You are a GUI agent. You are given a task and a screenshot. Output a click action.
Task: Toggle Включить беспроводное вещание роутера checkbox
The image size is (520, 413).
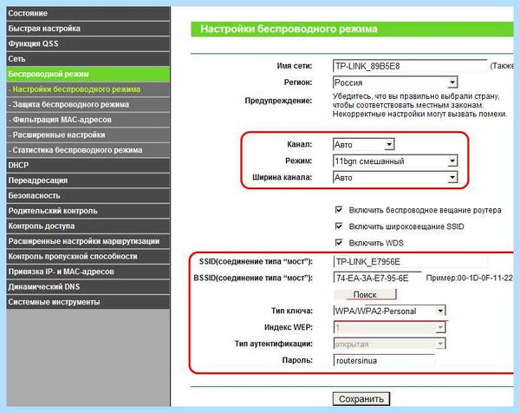coord(339,209)
